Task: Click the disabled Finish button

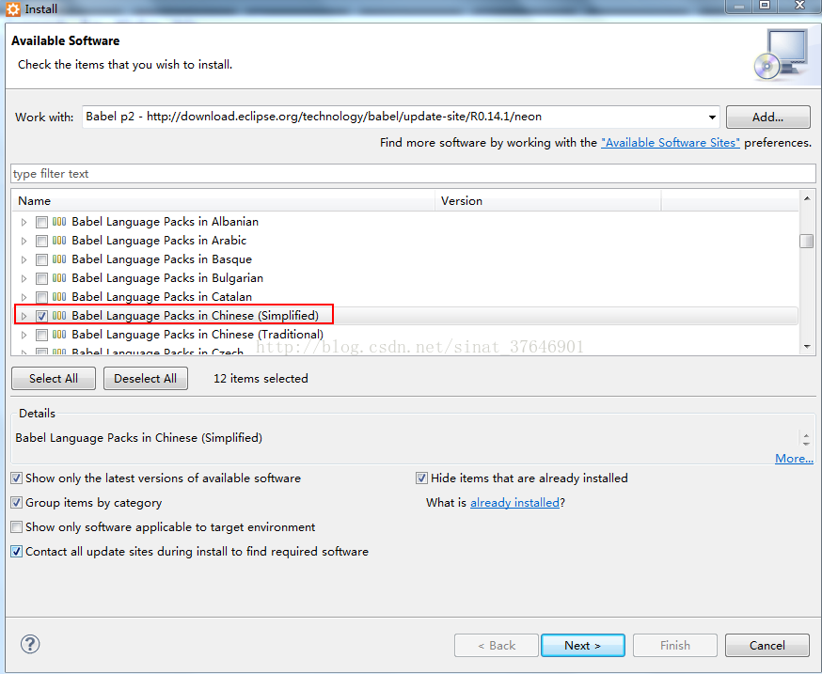Action: point(674,645)
